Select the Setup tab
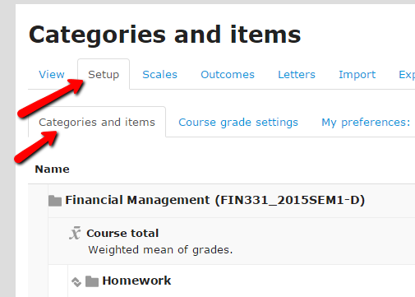 pos(104,74)
